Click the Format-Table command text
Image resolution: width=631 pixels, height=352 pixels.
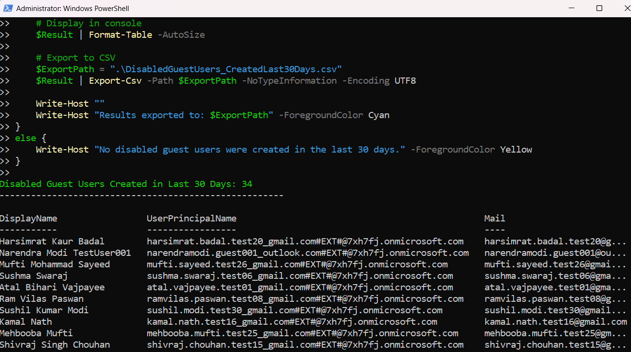tap(120, 35)
